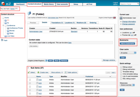Tick the checkbox beside article A15
Viewport: 140px width, 97px height.
(30, 83)
